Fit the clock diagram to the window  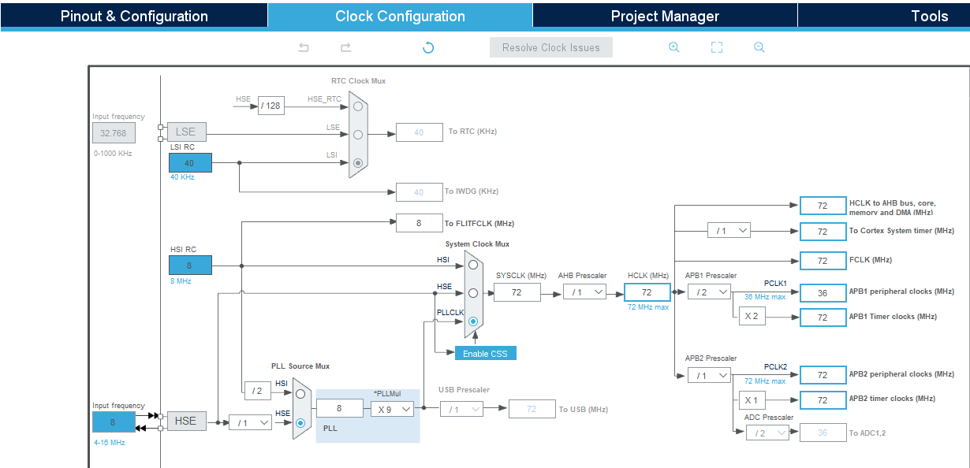717,47
